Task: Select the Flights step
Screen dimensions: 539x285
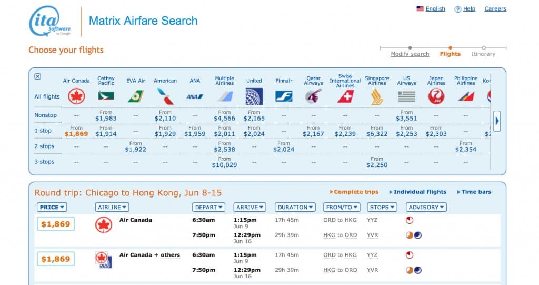Action: pyautogui.click(x=450, y=54)
